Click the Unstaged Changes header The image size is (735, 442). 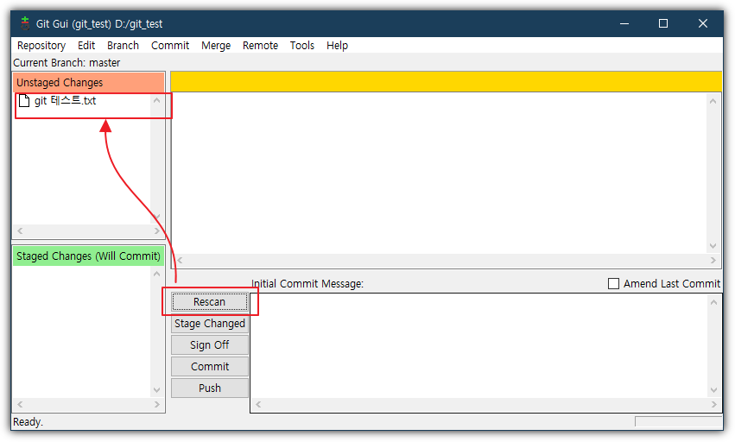coord(89,83)
